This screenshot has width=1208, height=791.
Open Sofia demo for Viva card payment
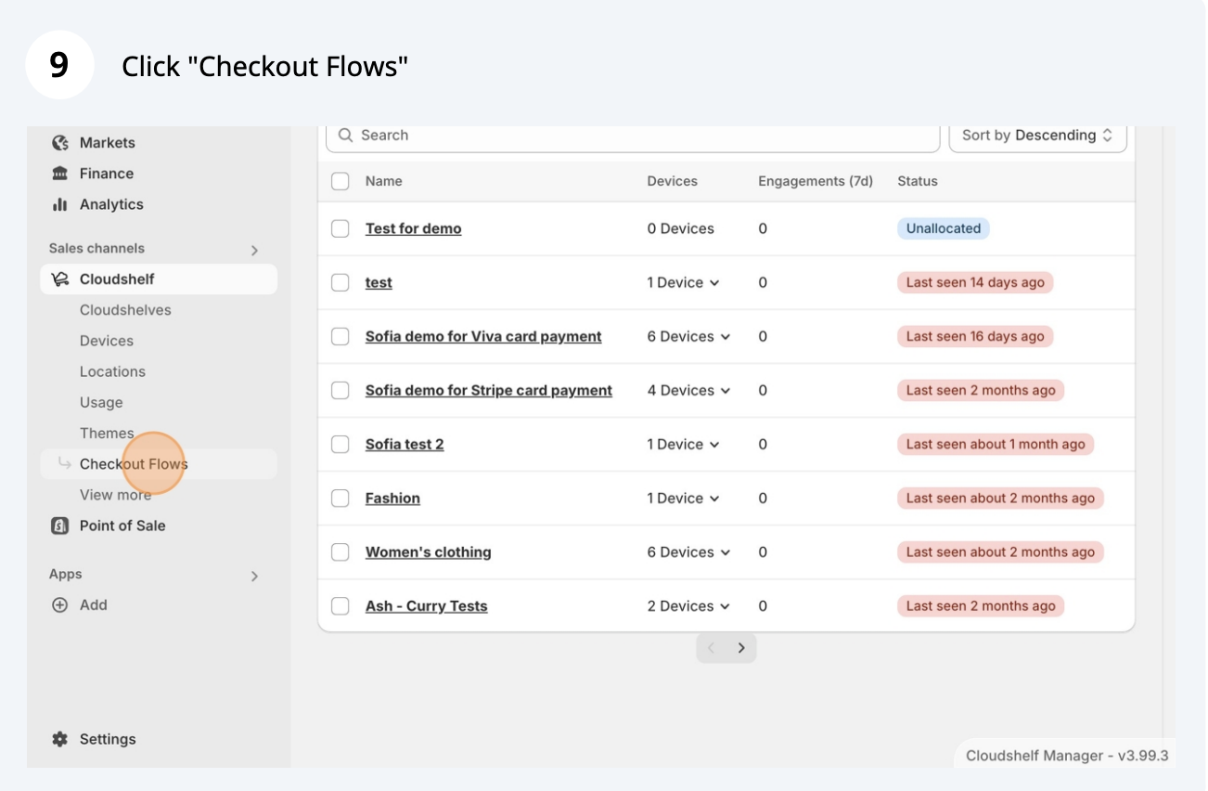click(x=483, y=337)
